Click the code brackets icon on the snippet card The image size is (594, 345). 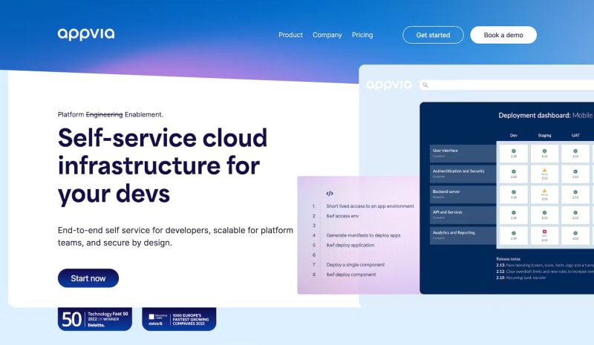(x=330, y=194)
